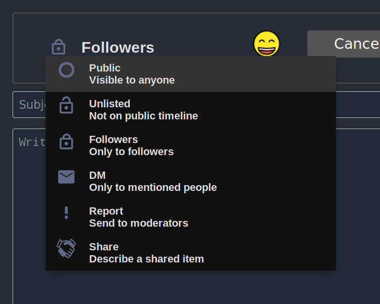
Task: Choose Report send to moderators
Action: pyautogui.click(x=190, y=217)
